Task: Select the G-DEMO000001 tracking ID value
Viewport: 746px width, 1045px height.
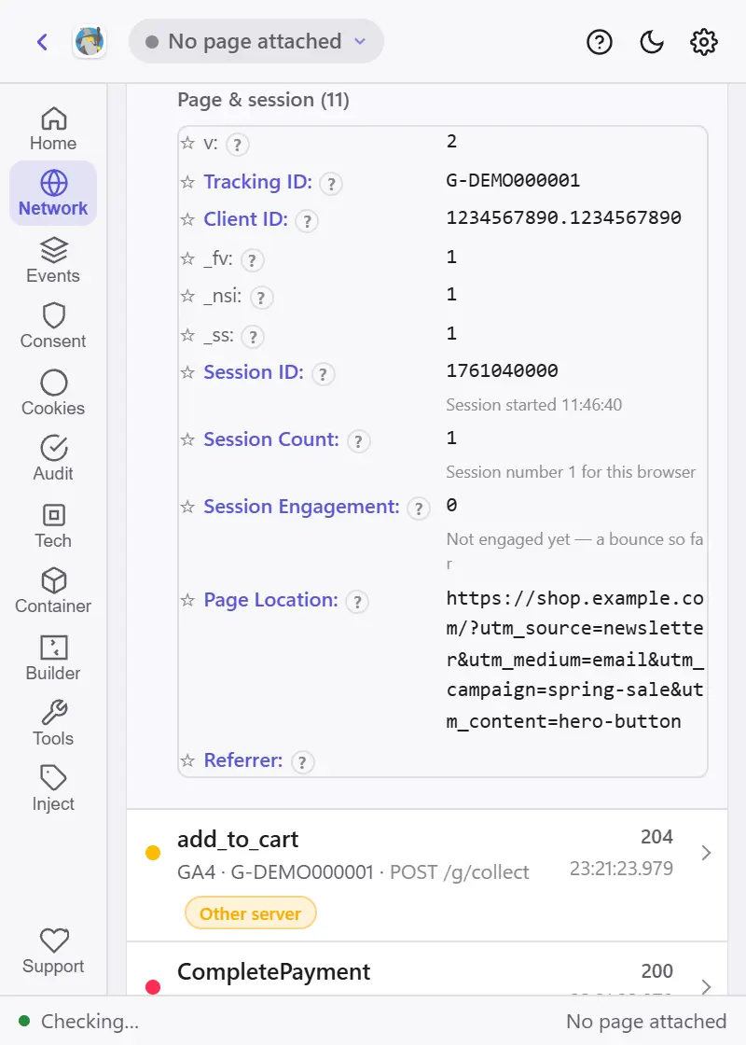Action: (513, 181)
